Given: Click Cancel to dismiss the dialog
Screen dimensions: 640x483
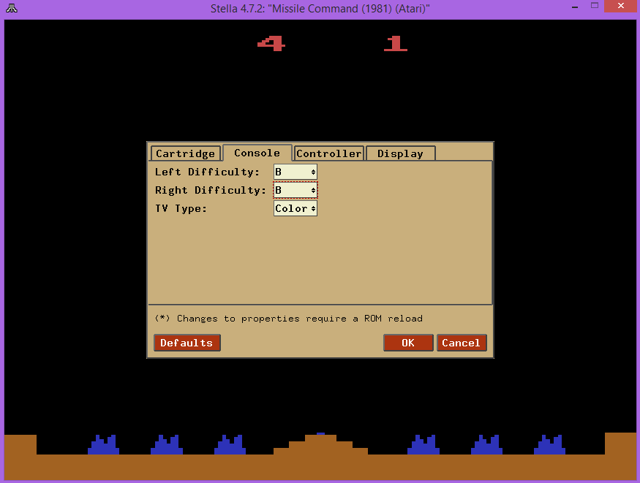Looking at the screenshot, I should 462,343.
